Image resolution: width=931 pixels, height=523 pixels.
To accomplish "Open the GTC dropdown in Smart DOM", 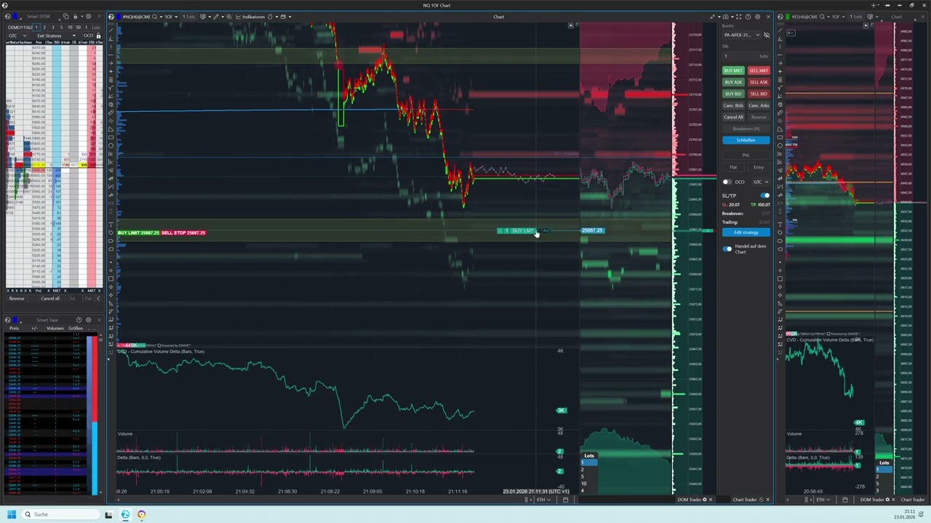I will 17,36.
